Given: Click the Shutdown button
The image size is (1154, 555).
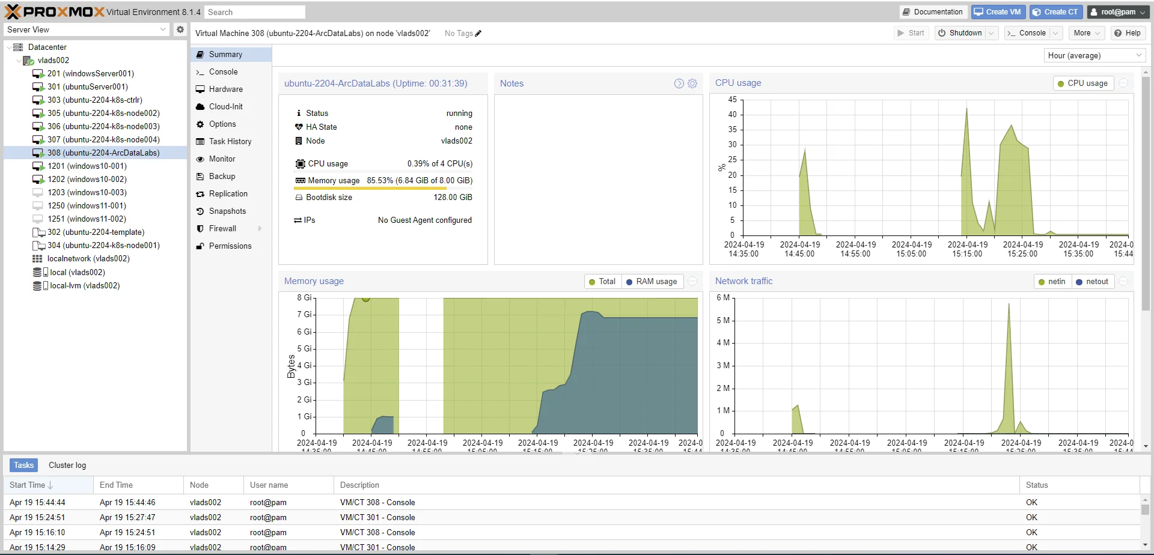Looking at the screenshot, I should click(x=960, y=33).
